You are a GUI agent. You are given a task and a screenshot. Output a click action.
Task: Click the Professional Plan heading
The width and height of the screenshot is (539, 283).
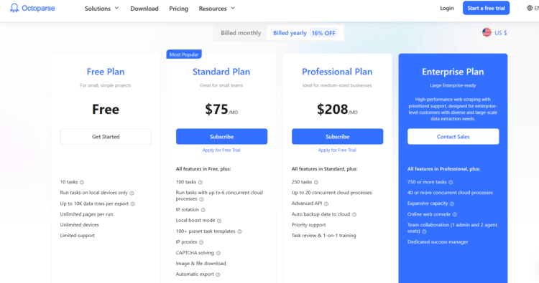pos(337,72)
